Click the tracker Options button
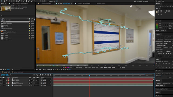The width and height of the screenshot is (173, 97). click(x=169, y=51)
